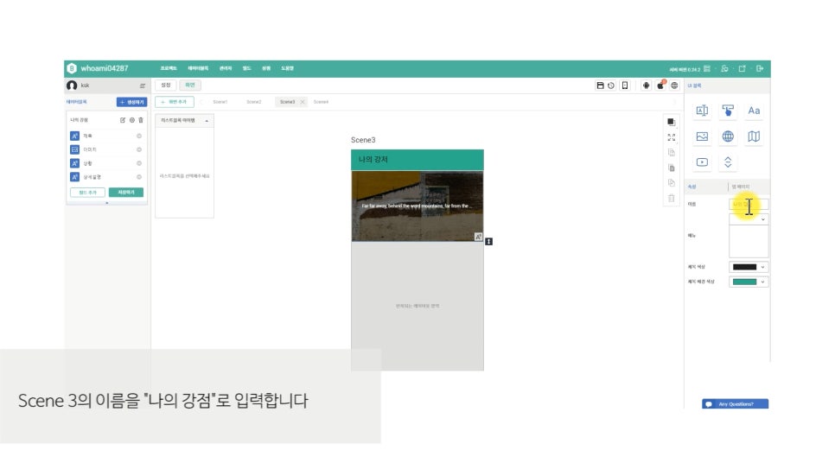Click the logout icon in top bar

coord(760,69)
